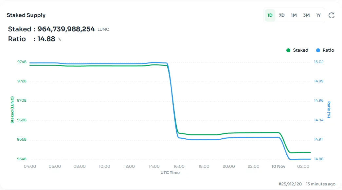Click the refresh/reload icon top right
342x190 pixels.
click(332, 15)
